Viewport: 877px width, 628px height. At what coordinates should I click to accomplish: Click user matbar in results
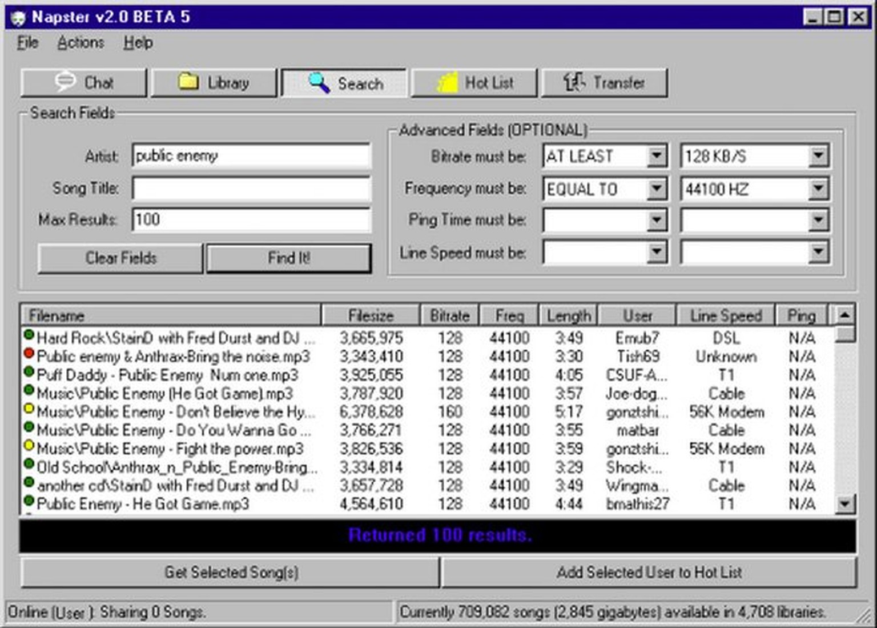637,430
